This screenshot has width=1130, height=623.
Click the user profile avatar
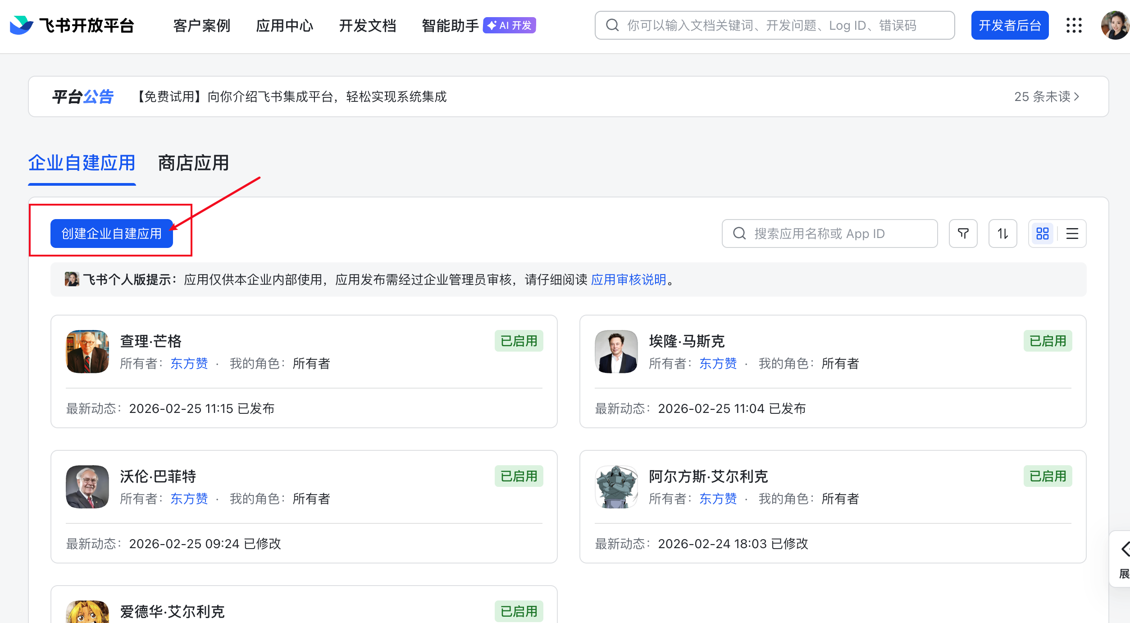tap(1115, 25)
